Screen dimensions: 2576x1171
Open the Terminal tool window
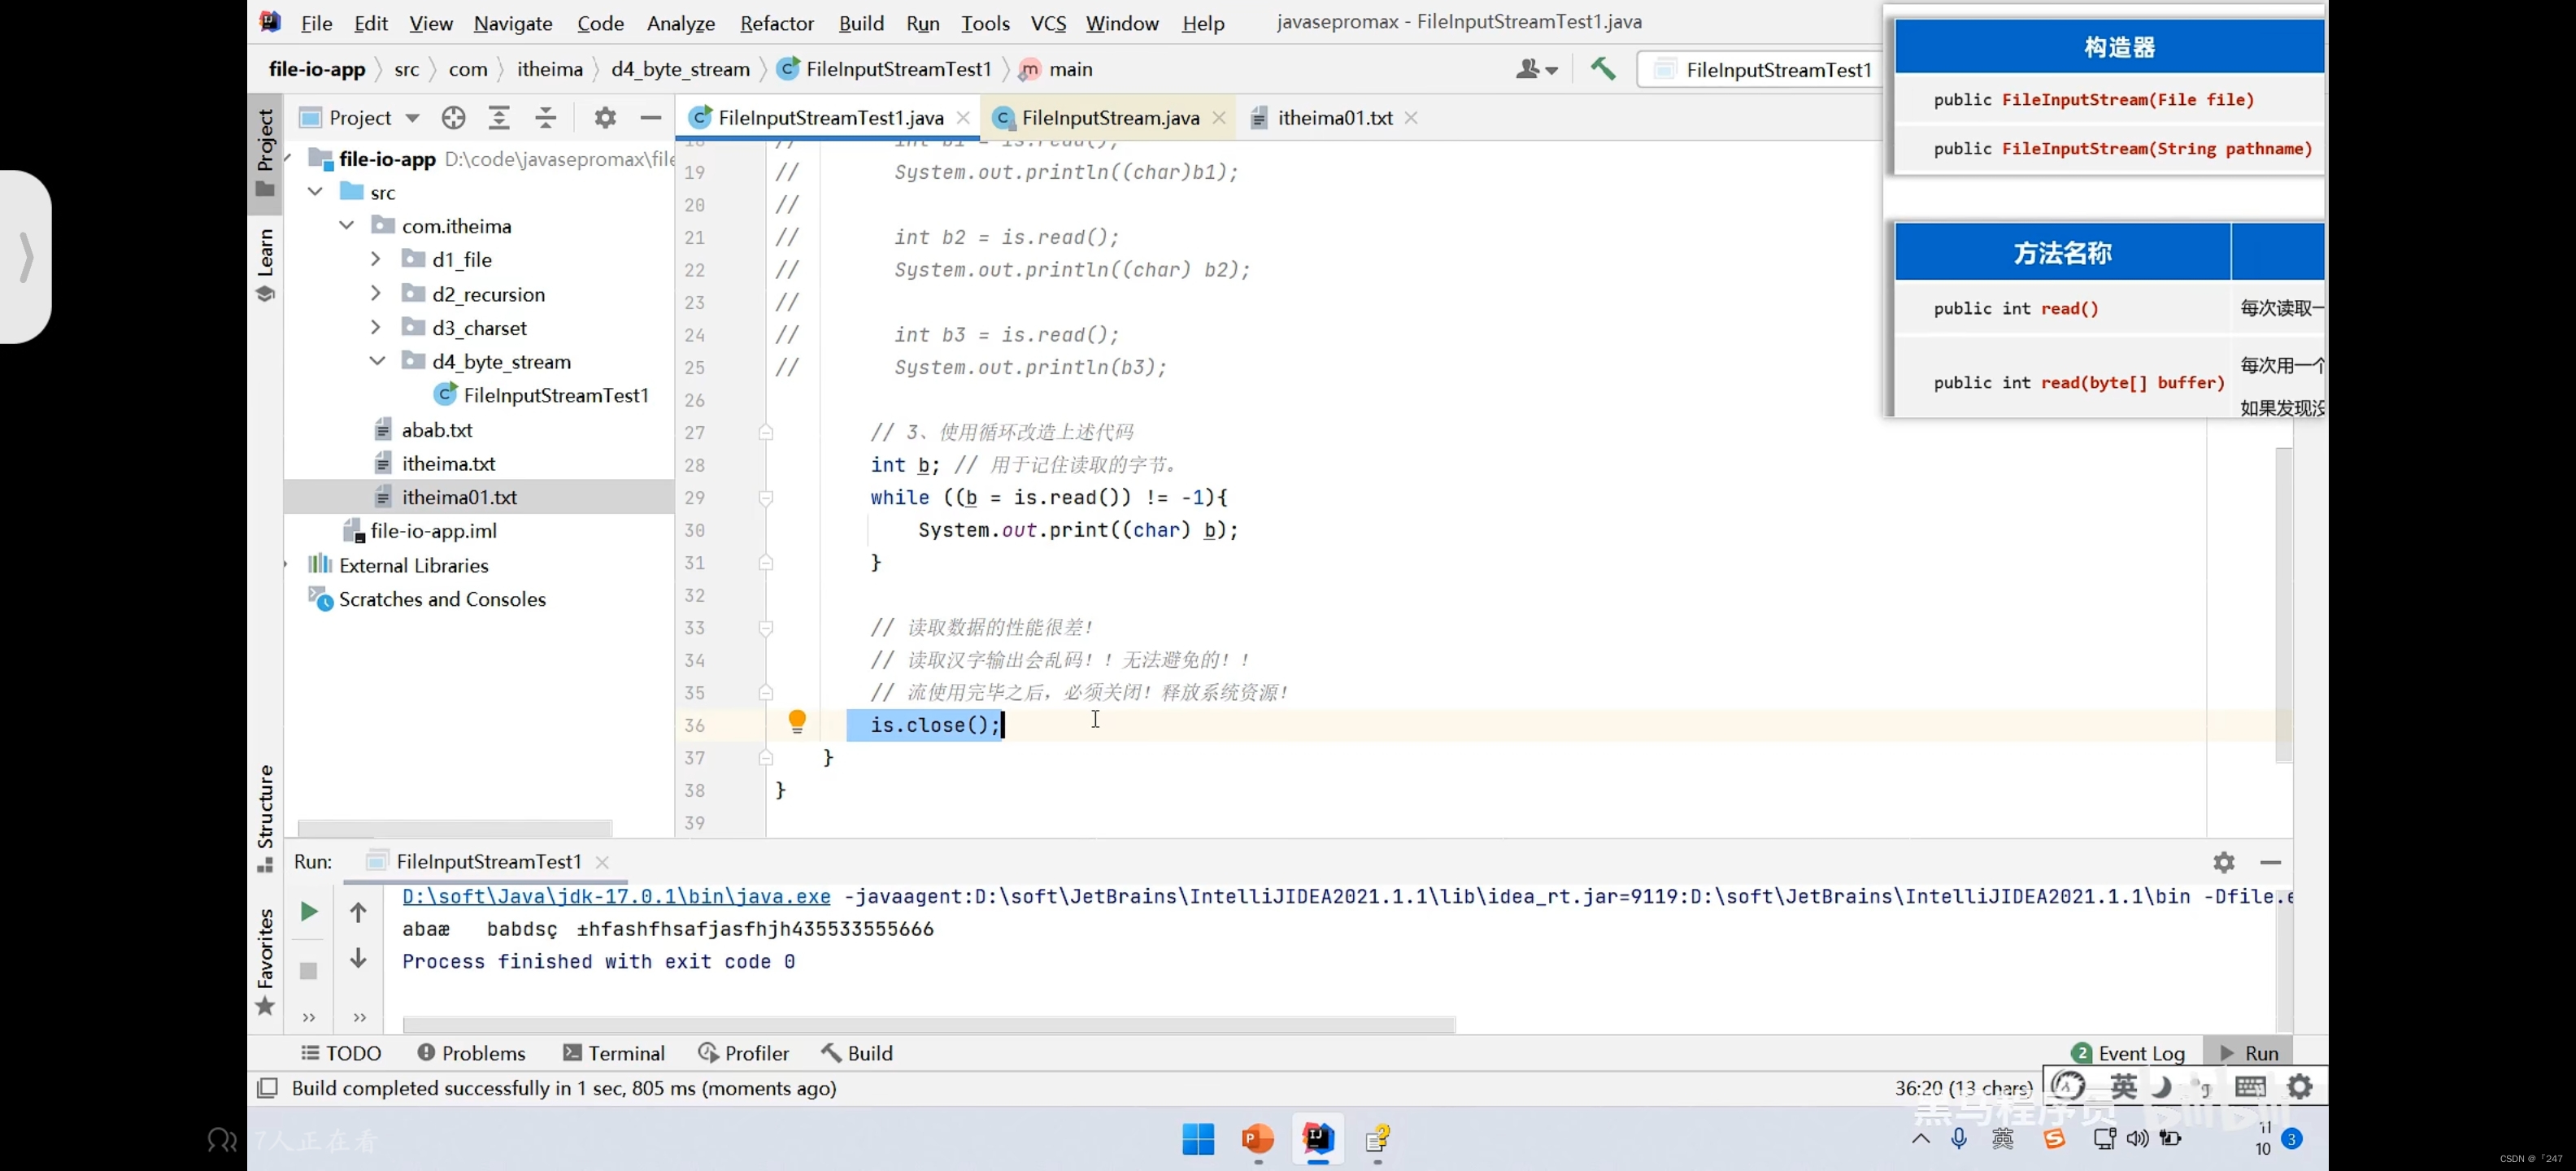[613, 1053]
